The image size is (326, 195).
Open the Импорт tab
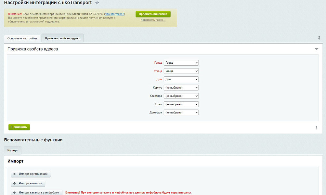[x=13, y=150]
